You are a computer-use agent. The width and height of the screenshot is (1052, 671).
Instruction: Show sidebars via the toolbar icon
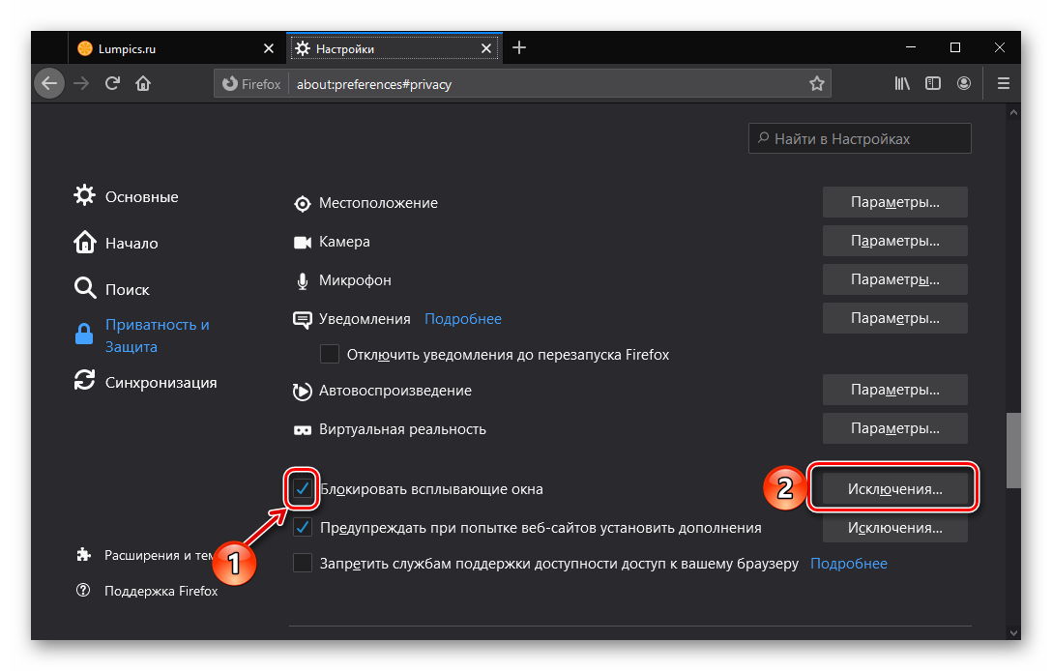tap(933, 84)
